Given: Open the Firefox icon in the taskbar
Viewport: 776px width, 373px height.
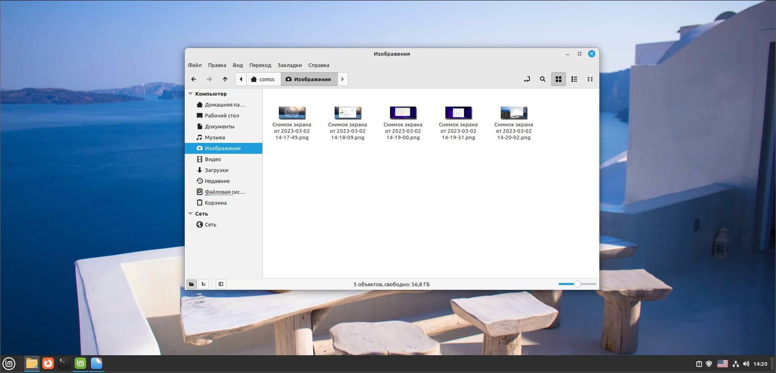Looking at the screenshot, I should (48, 363).
